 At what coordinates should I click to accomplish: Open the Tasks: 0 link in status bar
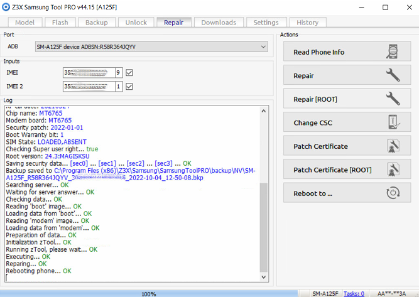pyautogui.click(x=354, y=293)
